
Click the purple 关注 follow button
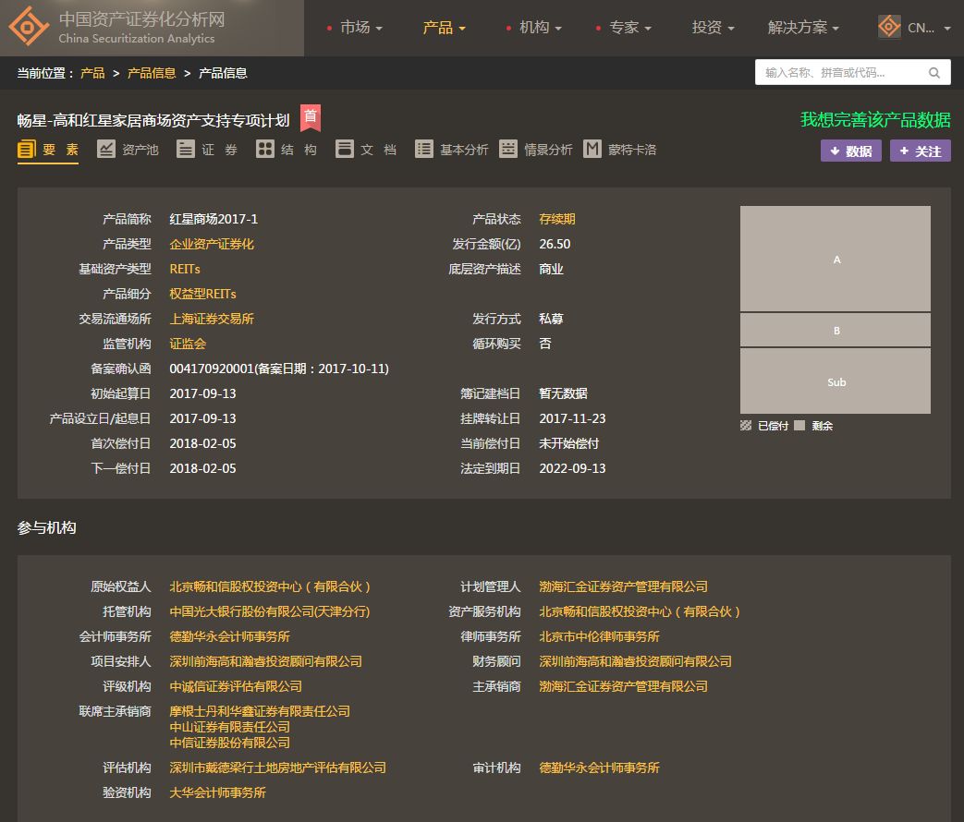[921, 151]
